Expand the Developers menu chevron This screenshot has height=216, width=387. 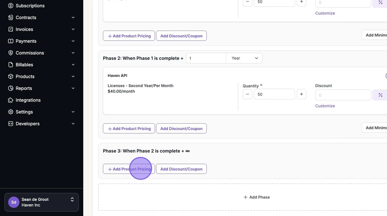[x=73, y=124]
